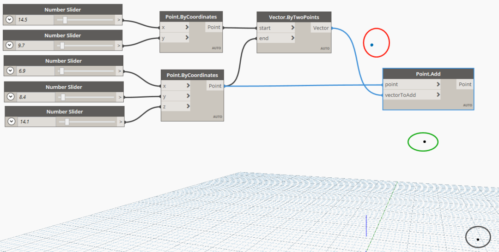This screenshot has width=499, height=252.
Task: Click the start port arrow on Vector.ByTwoPoints
Action: click(x=292, y=28)
